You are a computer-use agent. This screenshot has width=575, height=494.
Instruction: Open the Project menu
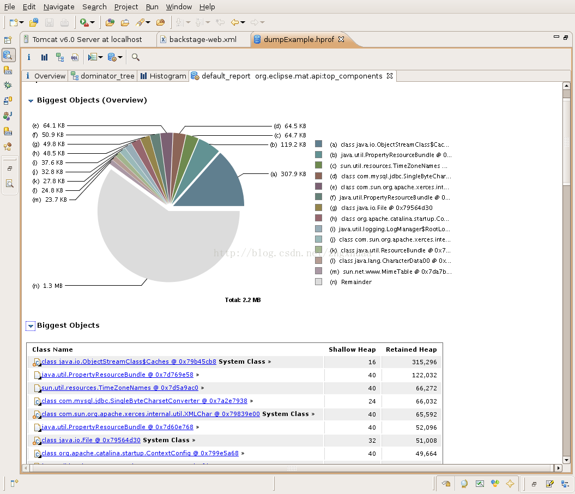point(126,7)
